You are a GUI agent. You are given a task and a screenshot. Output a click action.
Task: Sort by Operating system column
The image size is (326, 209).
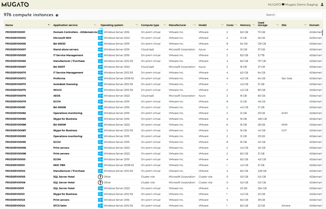[x=112, y=25]
